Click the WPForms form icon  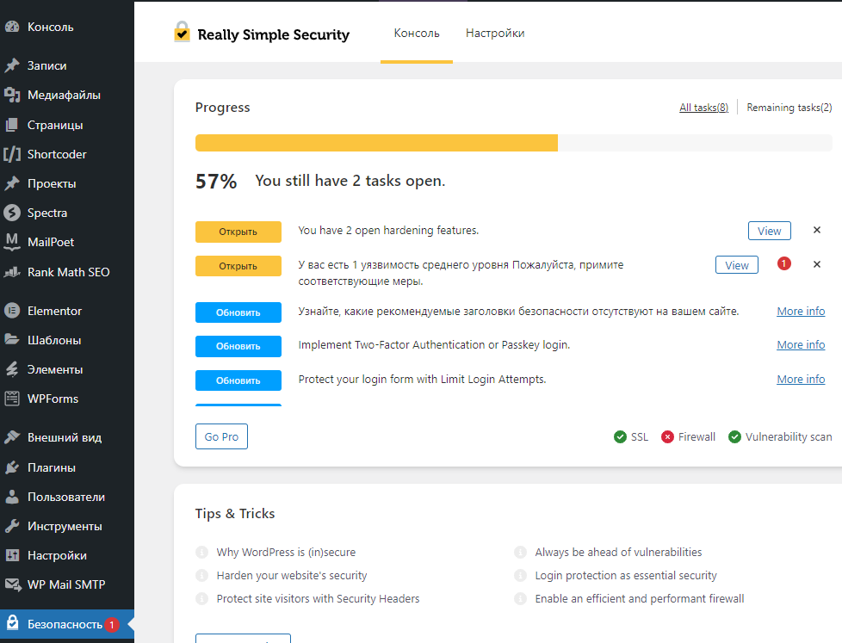12,399
